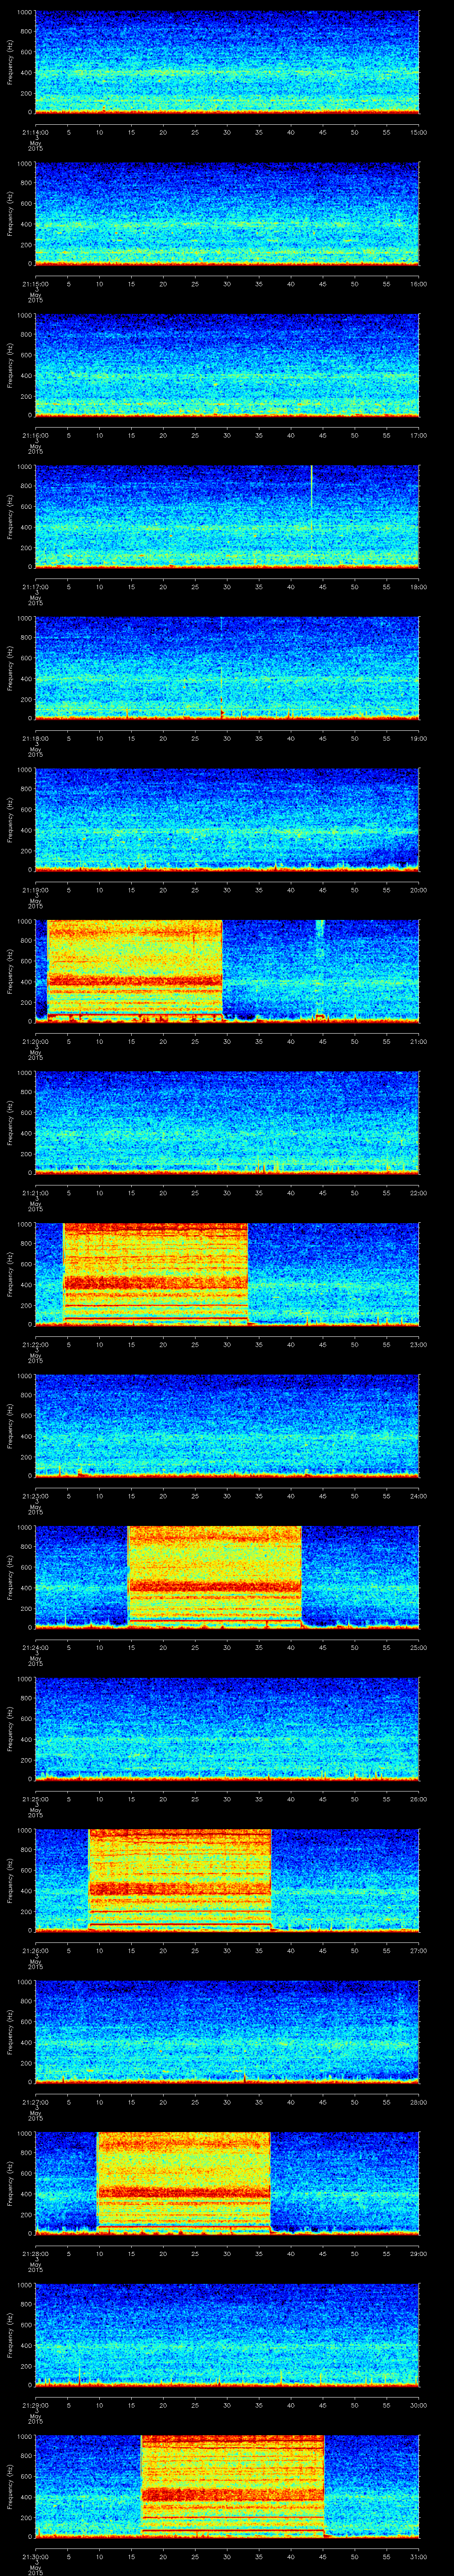
Task: Click the "21:20:00" start time label
Action: coord(35,1041)
